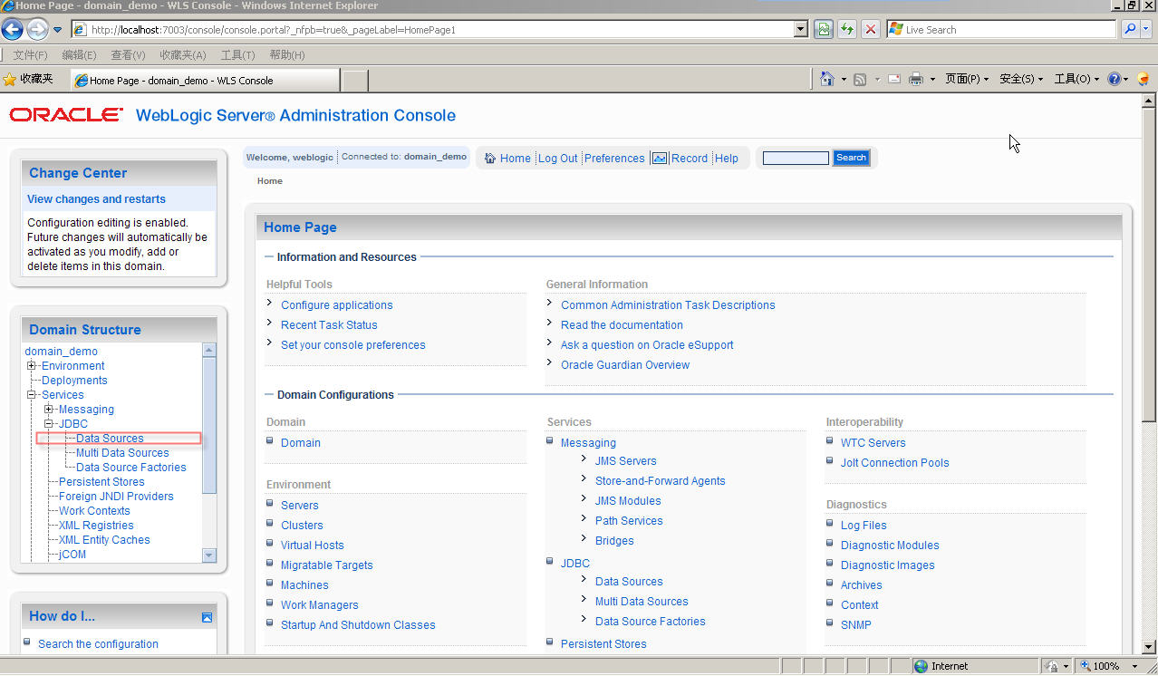Select Persistent Stores tree item
Image resolution: width=1158 pixels, height=676 pixels.
pos(101,482)
